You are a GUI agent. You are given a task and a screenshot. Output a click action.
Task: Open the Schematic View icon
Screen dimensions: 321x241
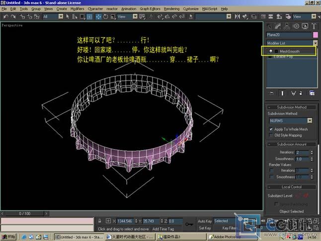(271, 16)
